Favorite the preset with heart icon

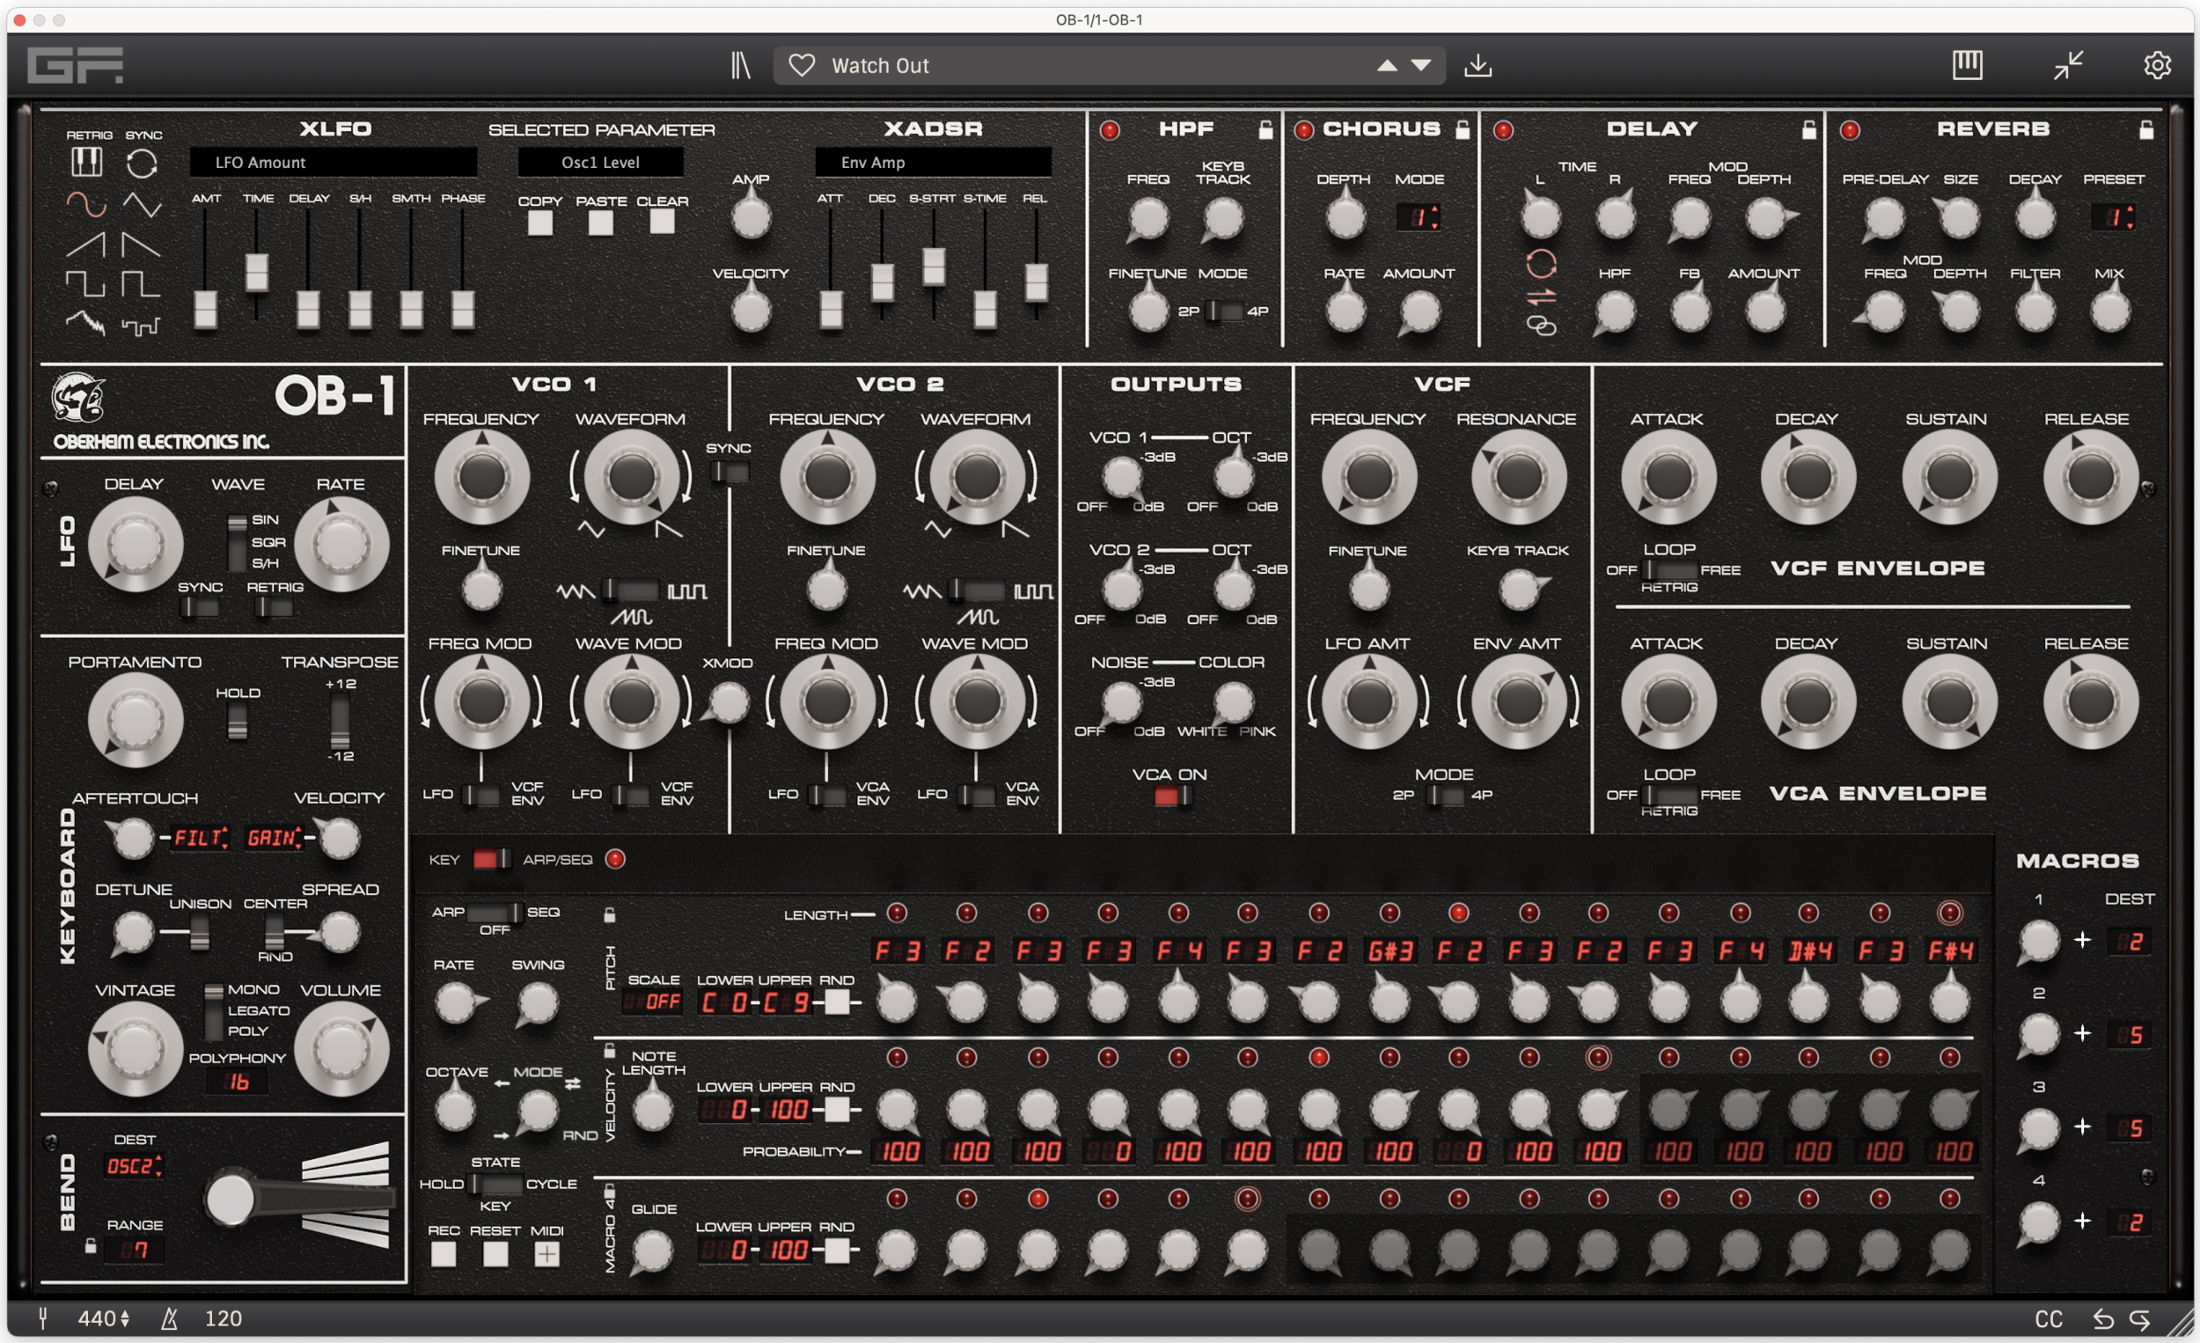801,65
